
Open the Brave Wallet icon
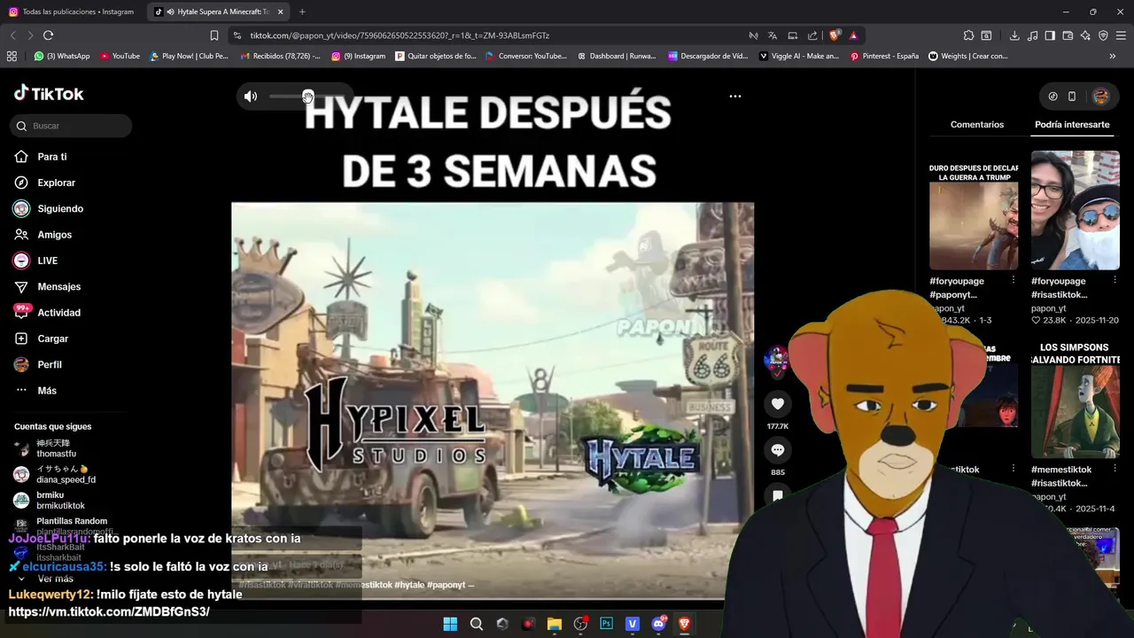[1068, 35]
